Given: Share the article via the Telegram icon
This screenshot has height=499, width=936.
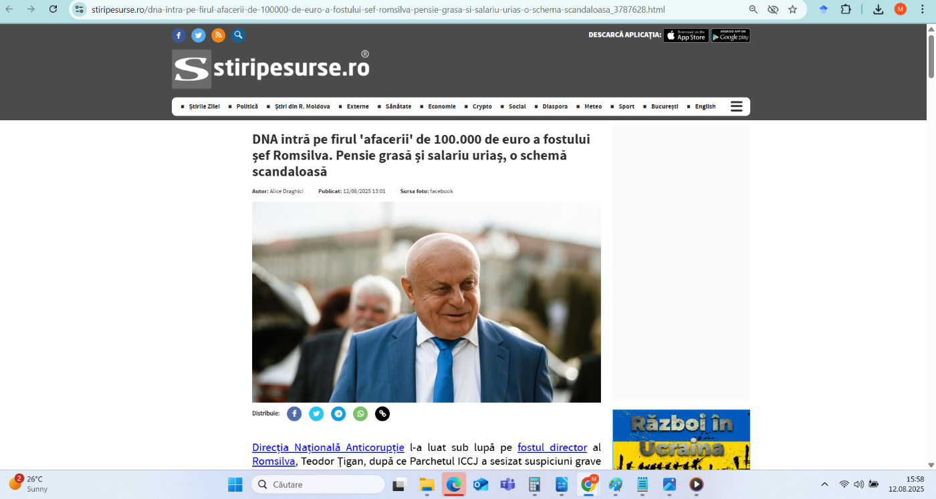Looking at the screenshot, I should (x=338, y=413).
